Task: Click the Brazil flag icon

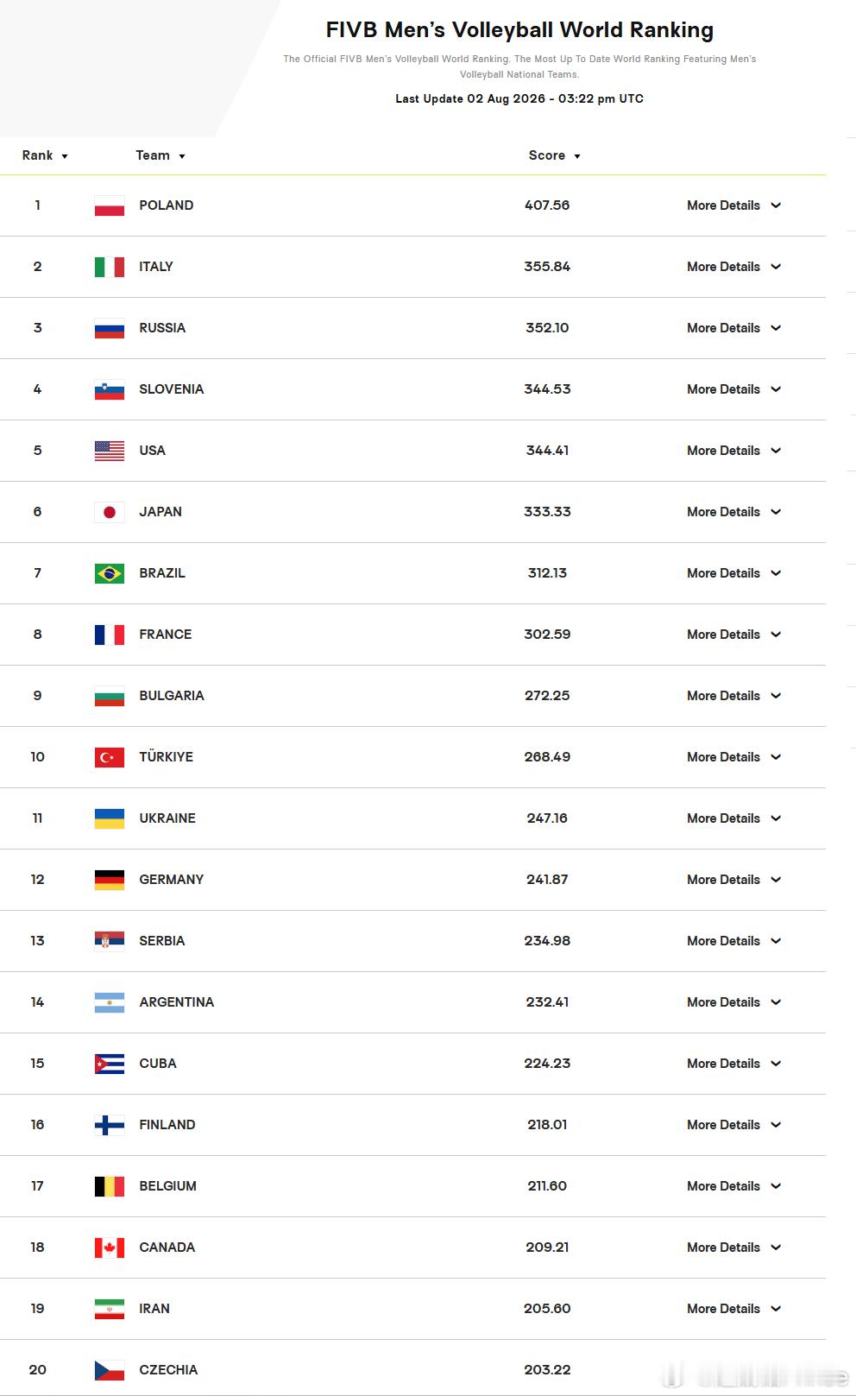Action: click(110, 573)
